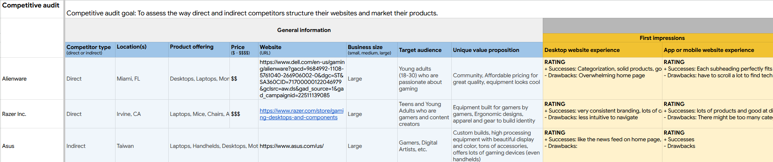773x162 pixels.
Task: Select Asus's desktop experience rating cell
Action: pyautogui.click(x=602, y=146)
